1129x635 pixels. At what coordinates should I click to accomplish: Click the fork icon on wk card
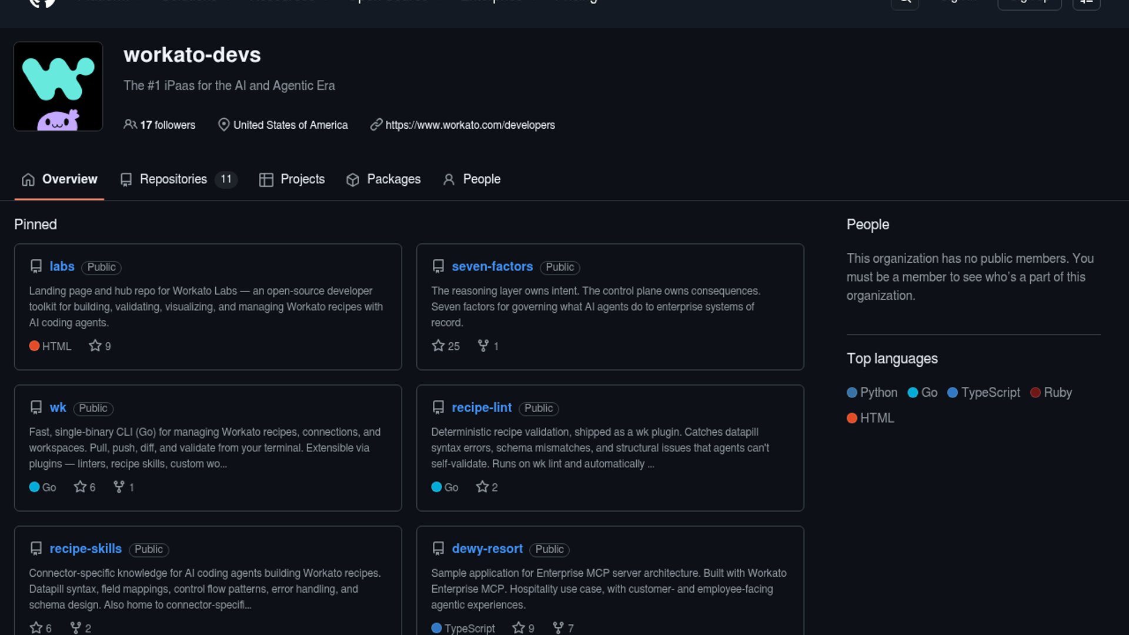(119, 487)
